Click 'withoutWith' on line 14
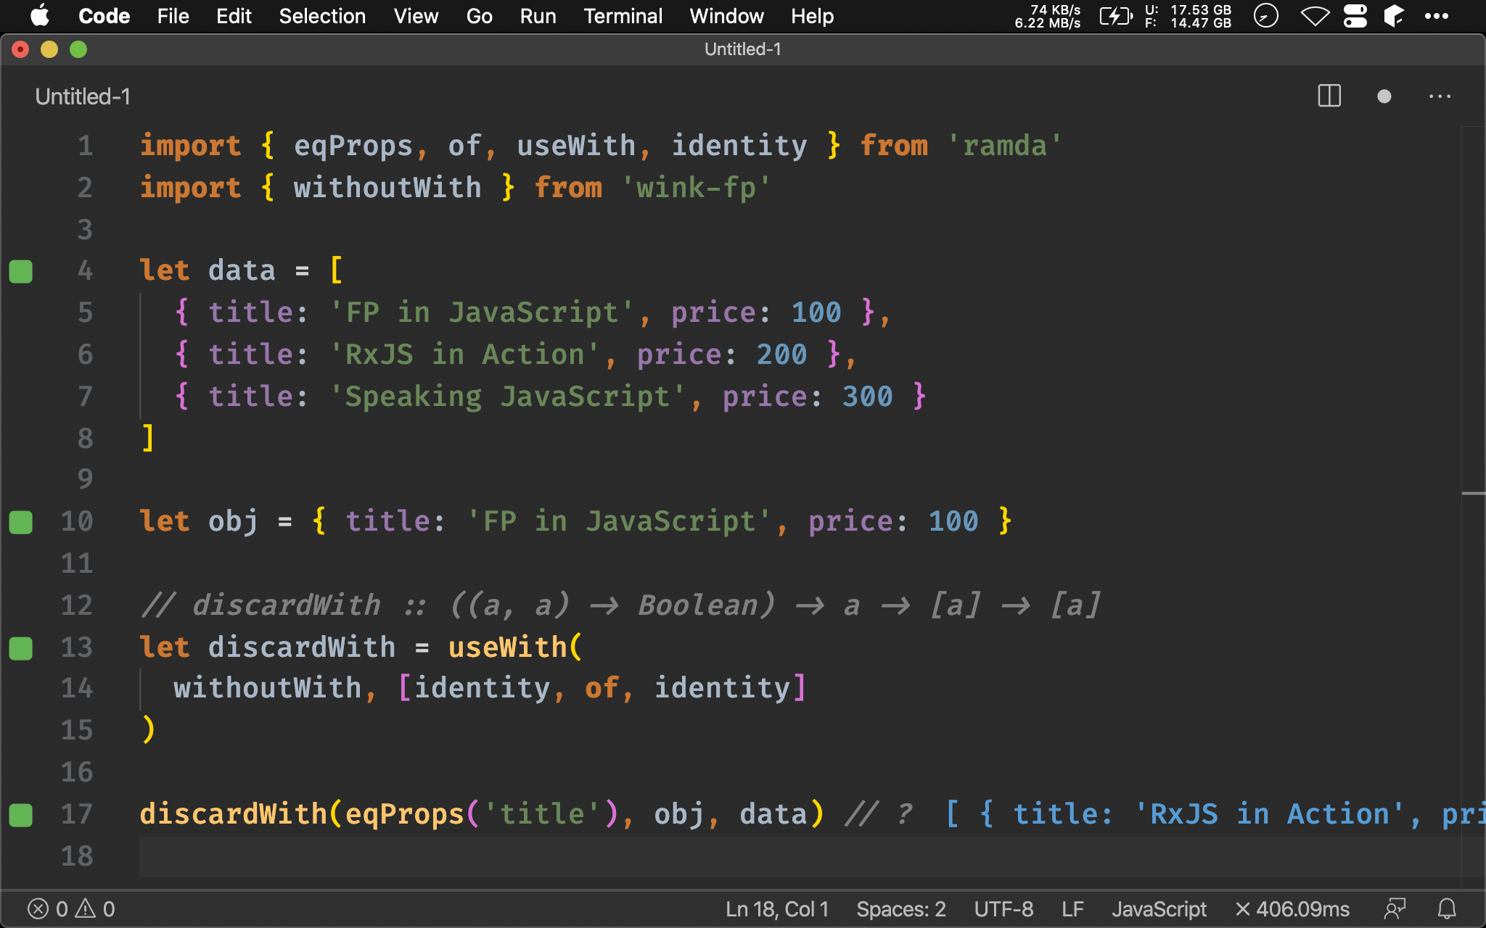Image resolution: width=1486 pixels, height=928 pixels. coord(267,688)
